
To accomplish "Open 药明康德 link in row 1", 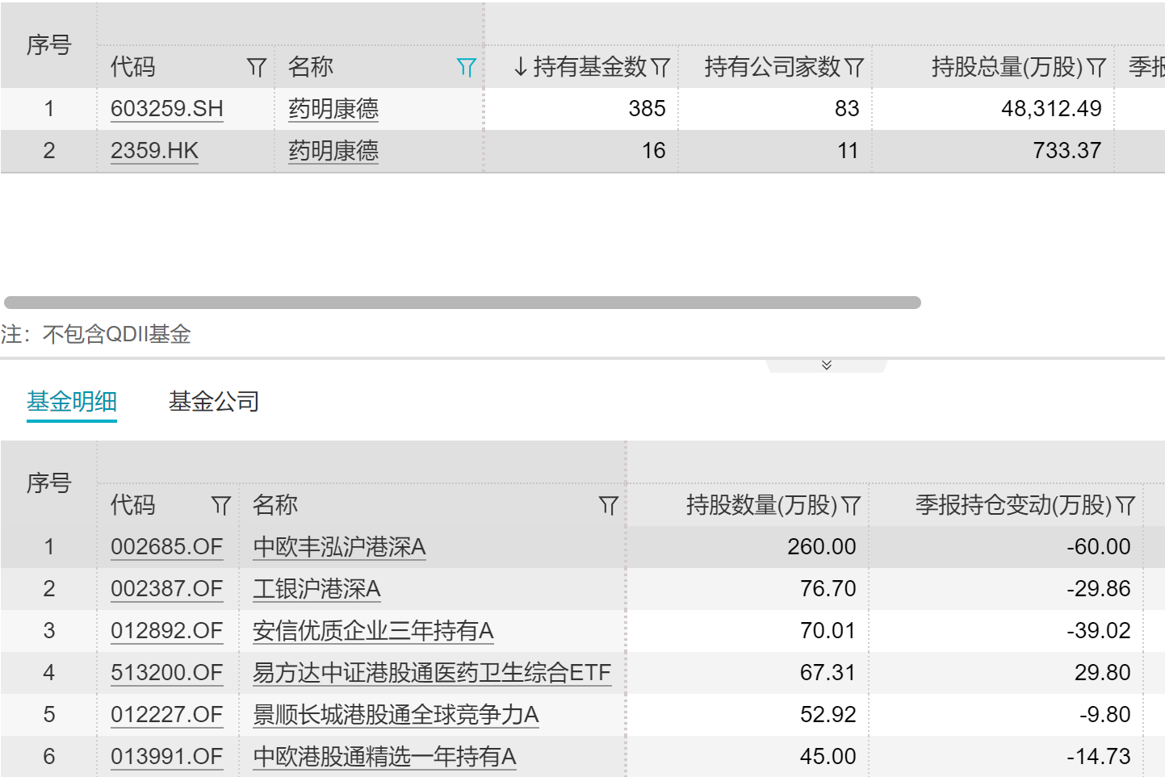I will 333,108.
